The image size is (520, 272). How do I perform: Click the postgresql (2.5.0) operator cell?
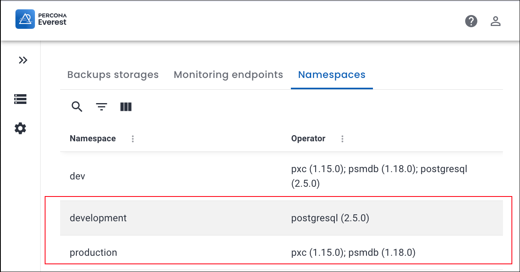point(330,218)
